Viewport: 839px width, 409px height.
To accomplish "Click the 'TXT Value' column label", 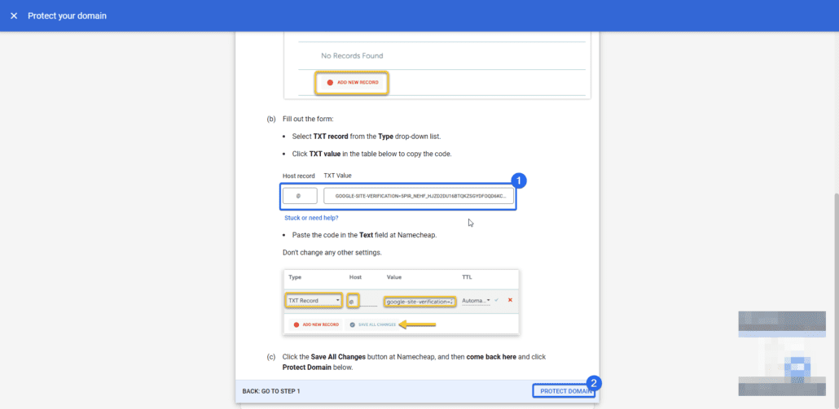I will pos(337,175).
